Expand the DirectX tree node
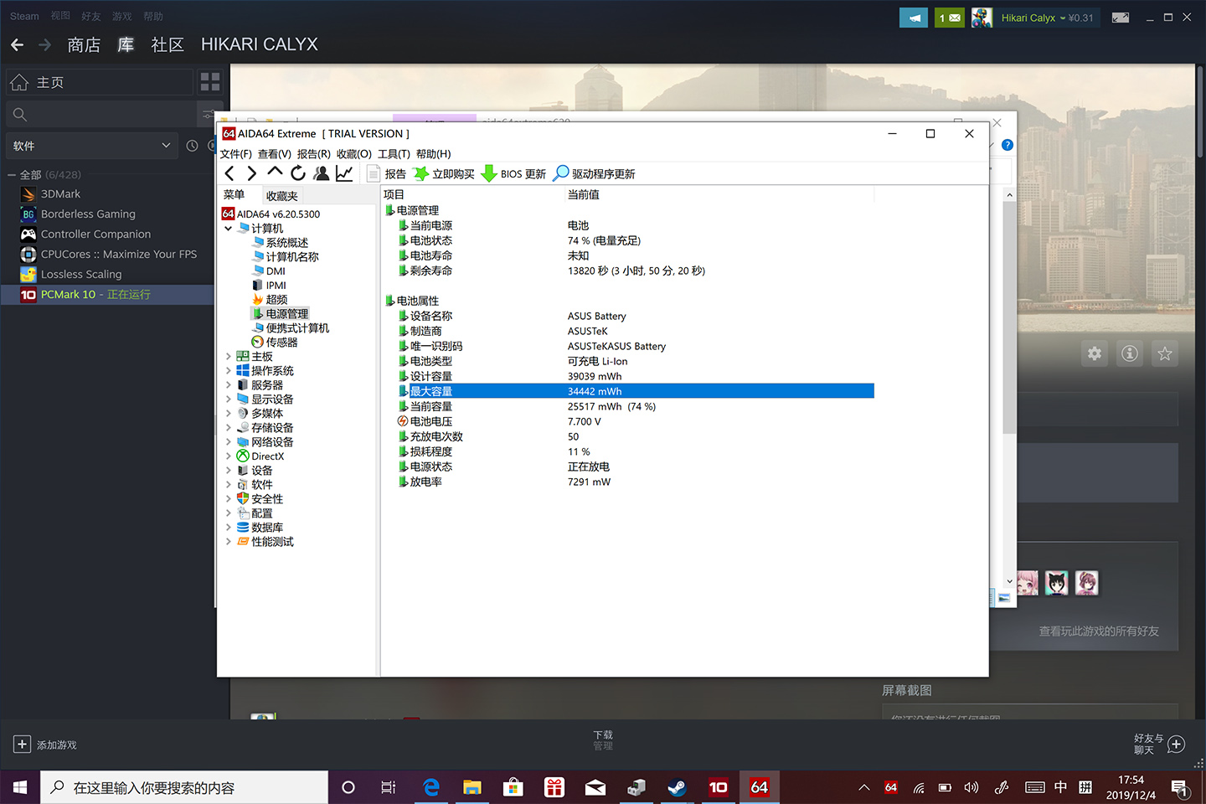Screen dimensions: 1206x804 [229, 456]
